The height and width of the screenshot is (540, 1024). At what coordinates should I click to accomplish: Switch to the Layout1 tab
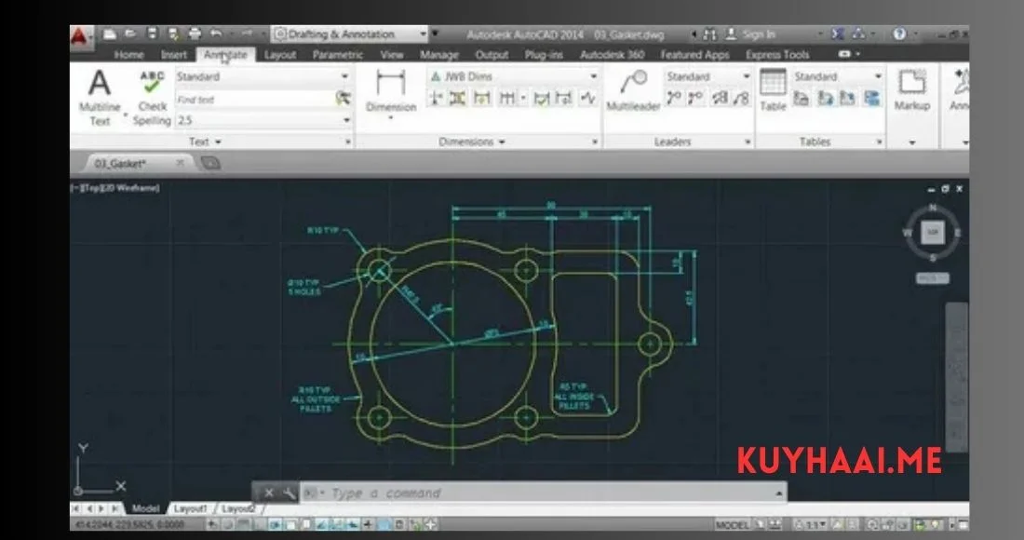pos(190,508)
